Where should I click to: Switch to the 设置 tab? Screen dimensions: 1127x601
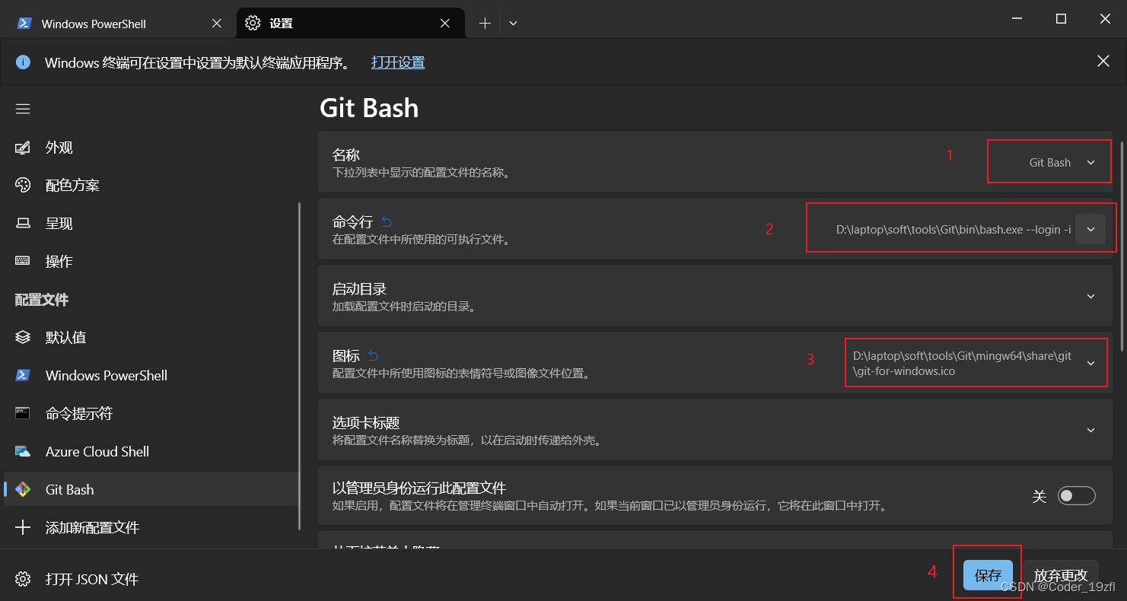pyautogui.click(x=351, y=24)
